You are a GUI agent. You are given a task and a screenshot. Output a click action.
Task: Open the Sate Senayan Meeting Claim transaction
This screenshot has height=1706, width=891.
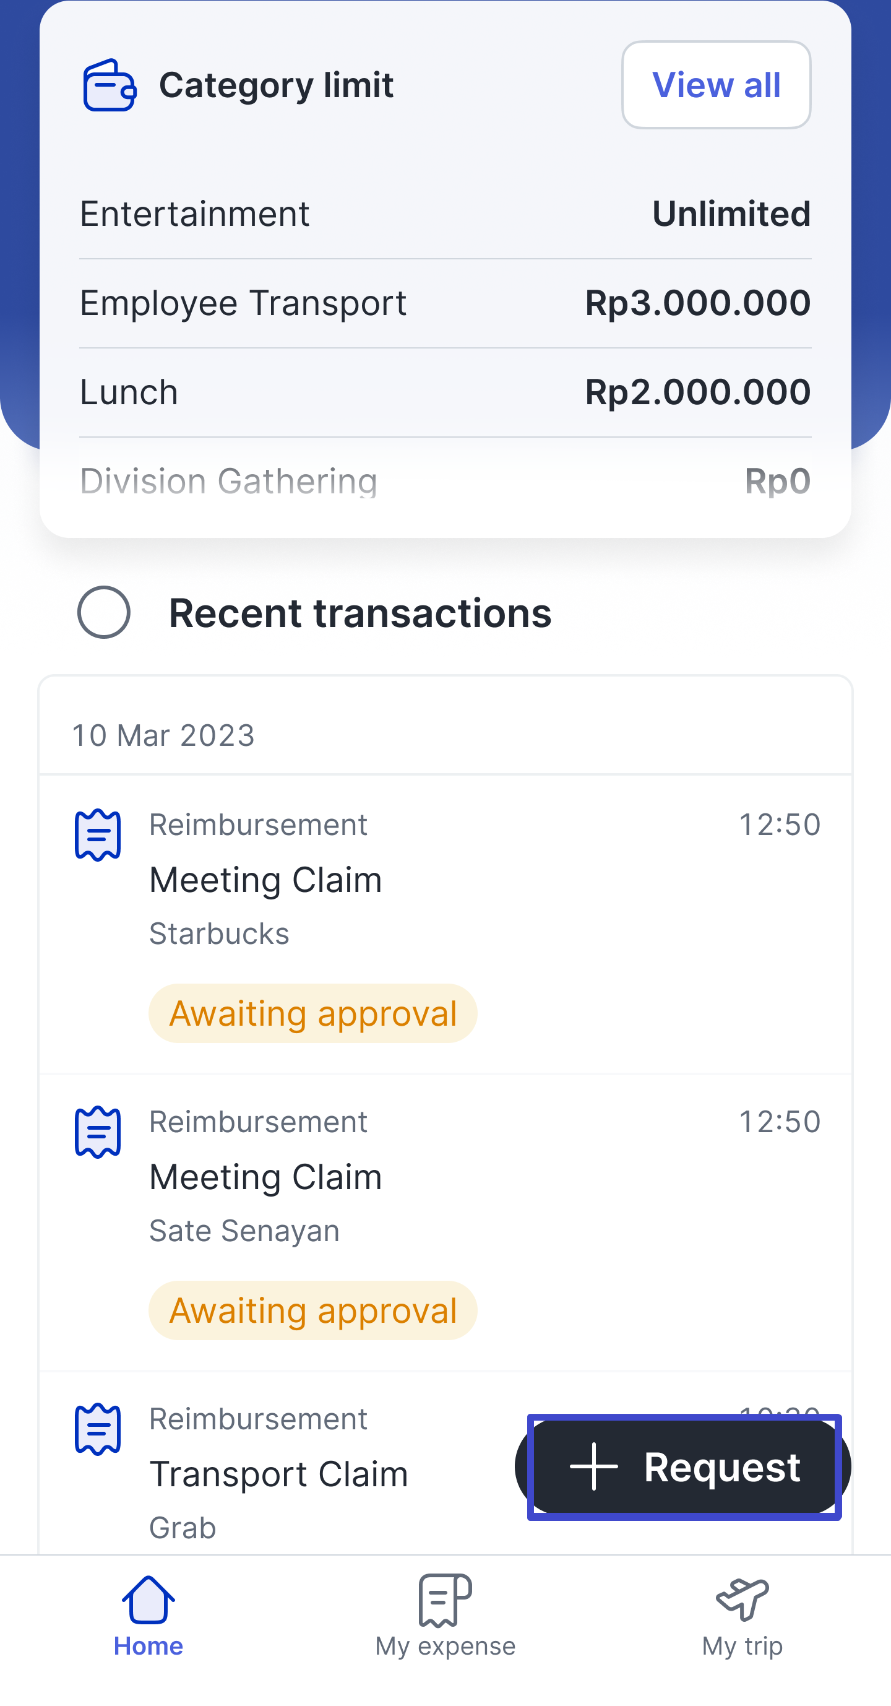[265, 1177]
